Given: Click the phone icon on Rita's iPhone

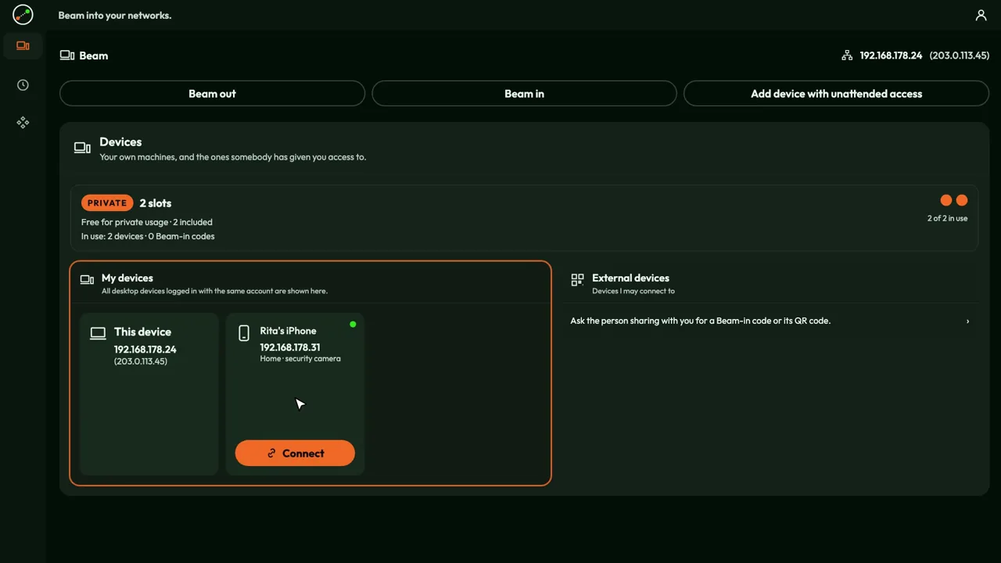Looking at the screenshot, I should (244, 333).
